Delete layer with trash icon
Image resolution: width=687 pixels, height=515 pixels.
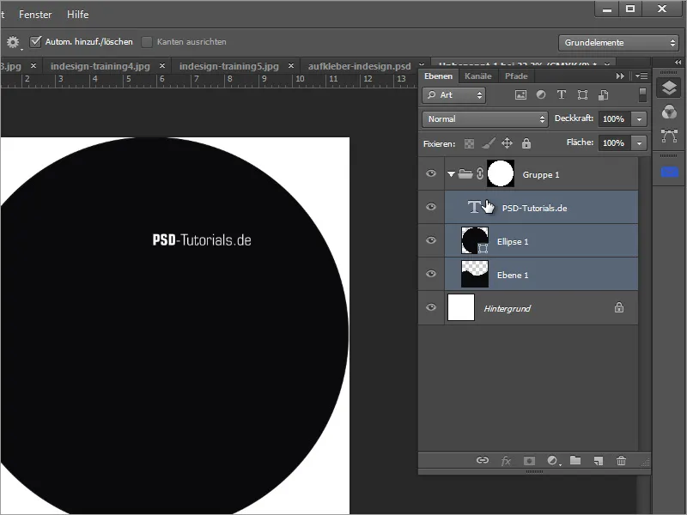click(621, 461)
